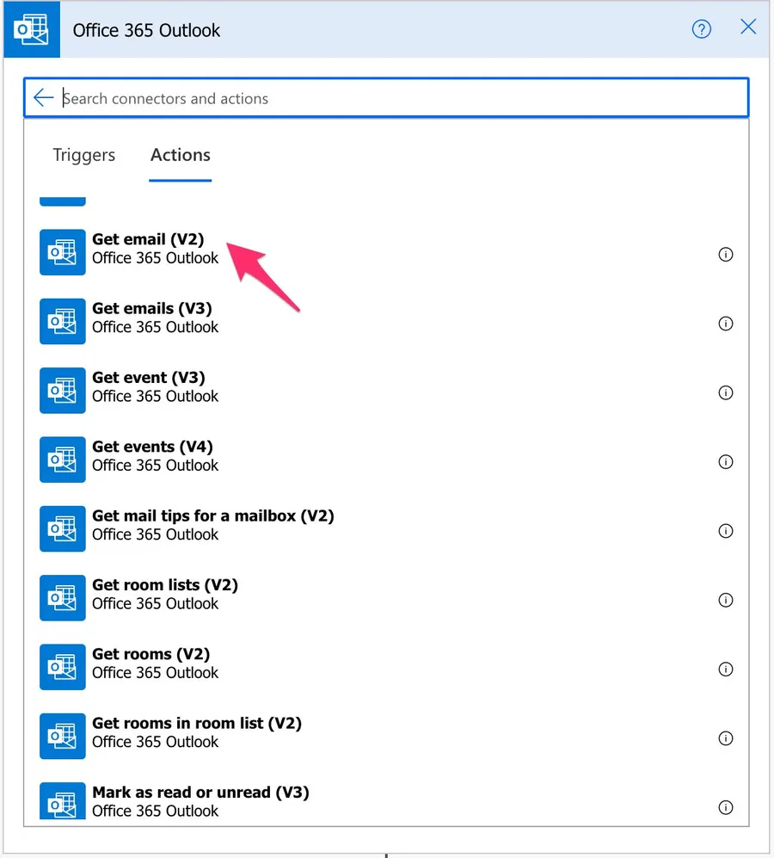This screenshot has height=858, width=774.
Task: Click the Outlook icon beside Get event (V3)
Action: click(63, 391)
